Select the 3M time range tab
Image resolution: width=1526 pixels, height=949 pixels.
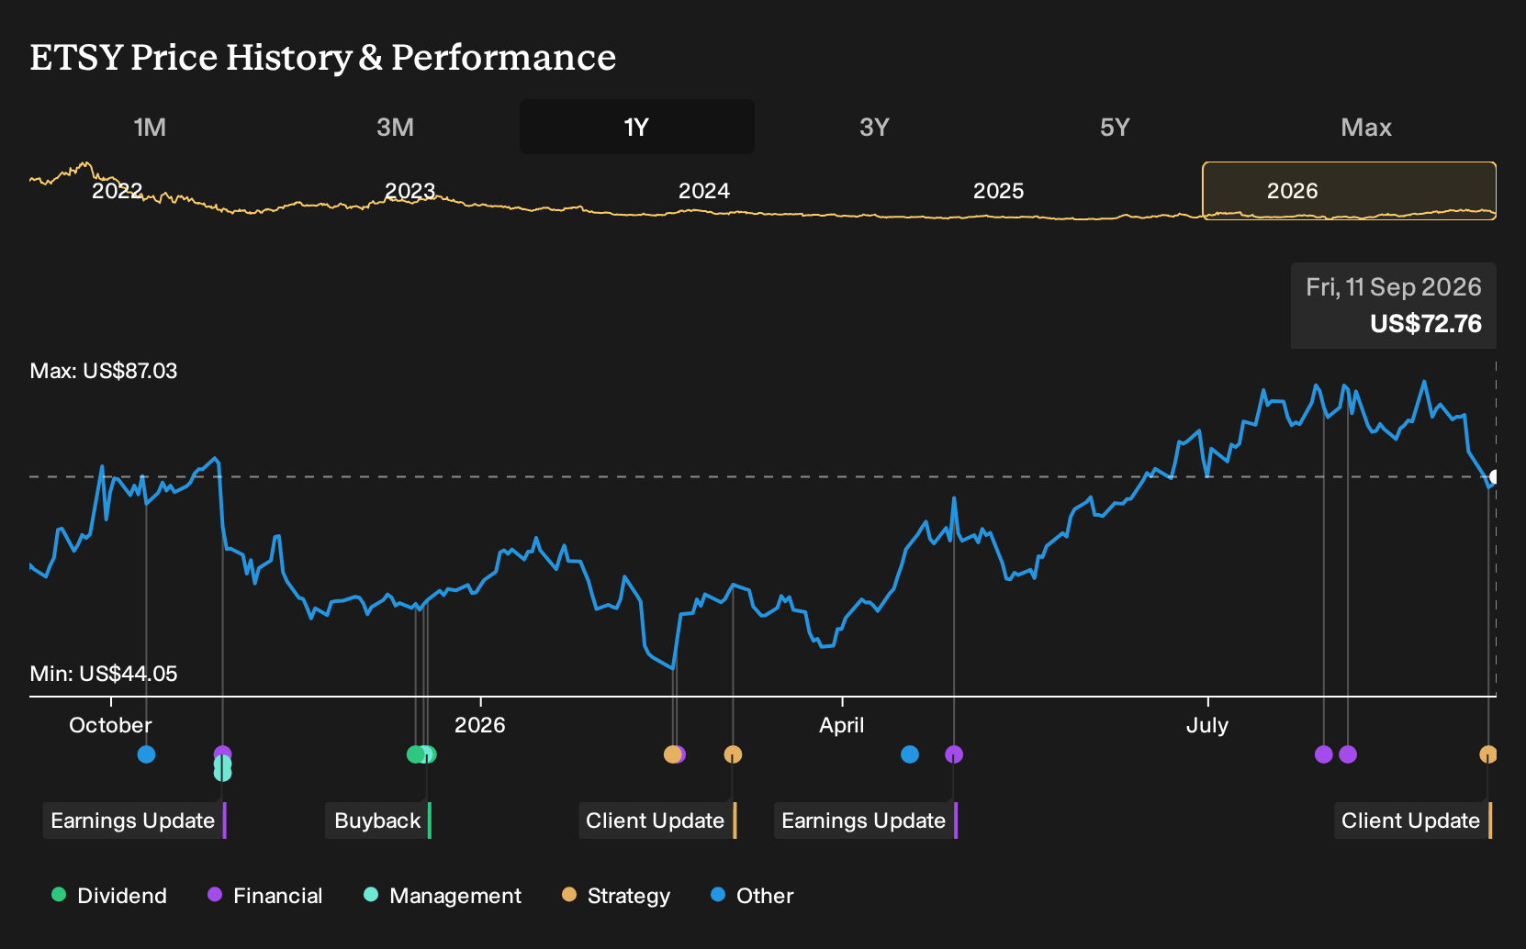(x=395, y=127)
